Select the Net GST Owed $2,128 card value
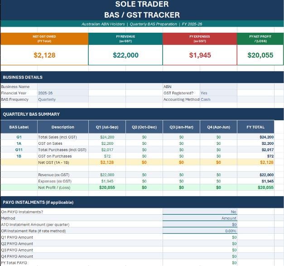 click(44, 55)
